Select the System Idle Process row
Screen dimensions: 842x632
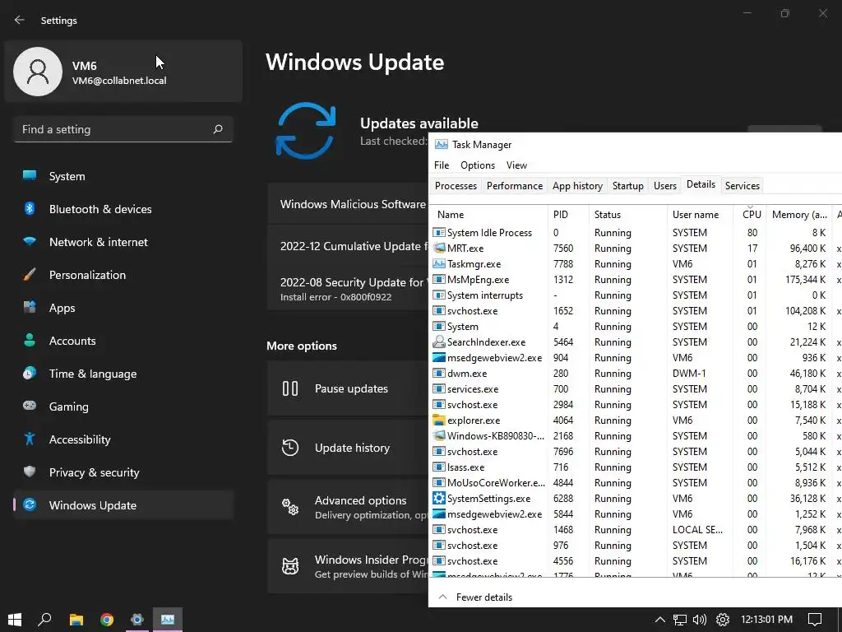pyautogui.click(x=636, y=233)
